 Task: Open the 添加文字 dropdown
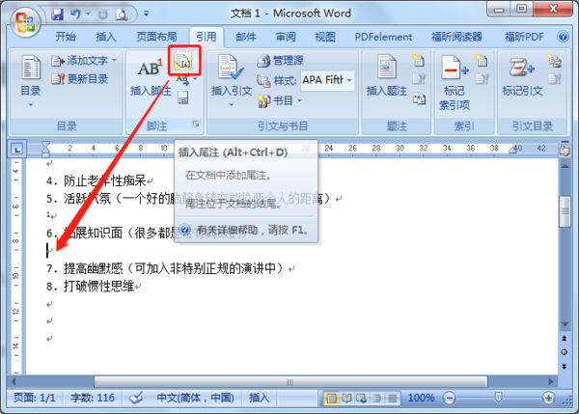coord(84,60)
